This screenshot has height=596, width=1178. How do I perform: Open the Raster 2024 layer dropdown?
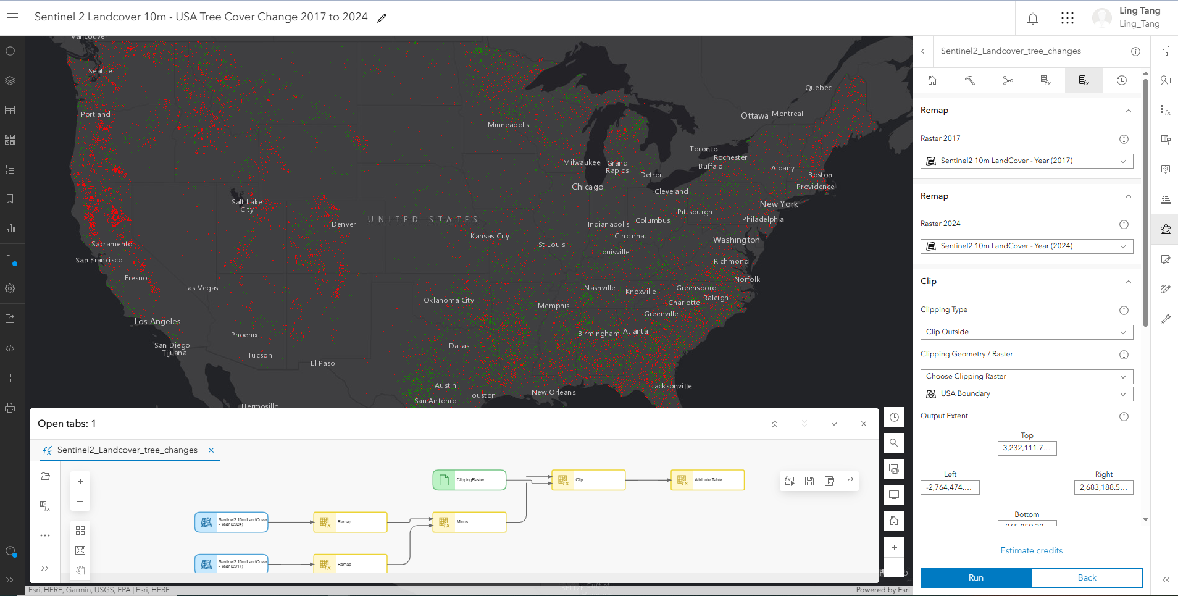click(1027, 246)
